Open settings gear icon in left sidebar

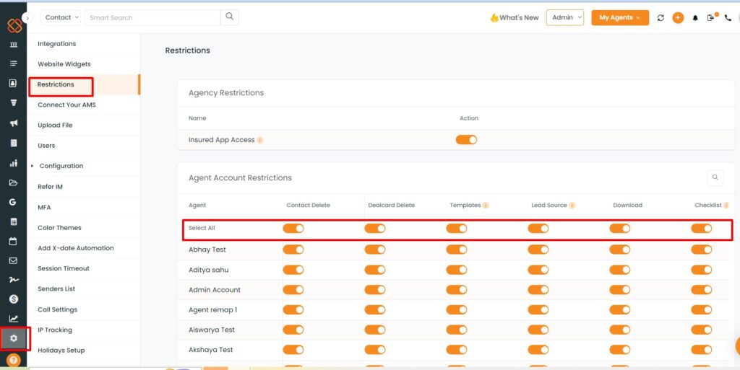pos(14,338)
